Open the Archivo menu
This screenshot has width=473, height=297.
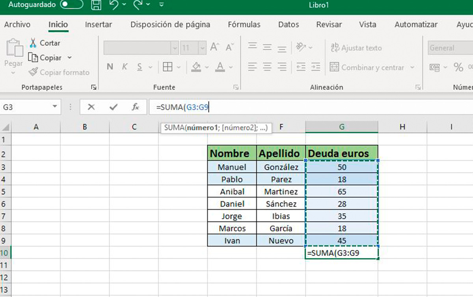tap(17, 24)
